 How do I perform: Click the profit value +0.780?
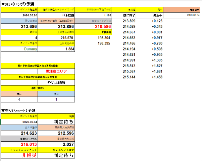click(157, 43)
